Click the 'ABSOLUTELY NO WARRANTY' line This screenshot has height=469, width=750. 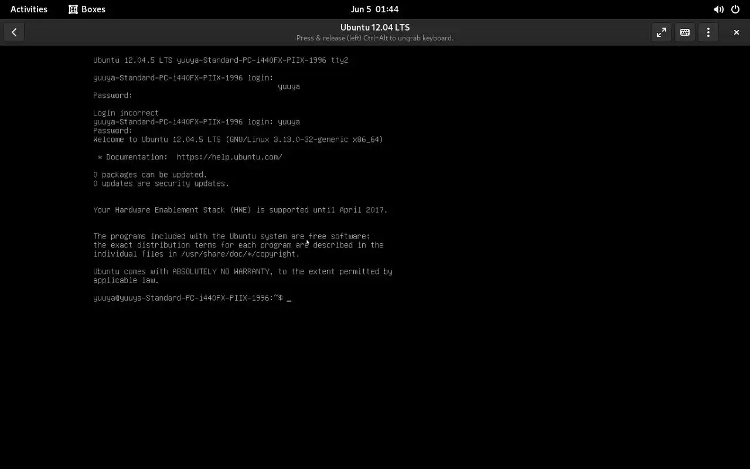tap(243, 271)
